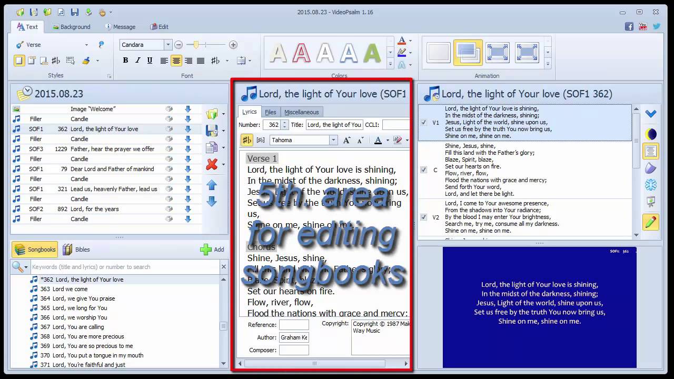Switch to the Message ribbon tab
The width and height of the screenshot is (674, 379).
120,27
